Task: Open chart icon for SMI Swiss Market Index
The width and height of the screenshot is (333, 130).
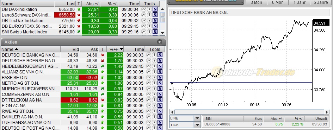Action: (x=144, y=32)
